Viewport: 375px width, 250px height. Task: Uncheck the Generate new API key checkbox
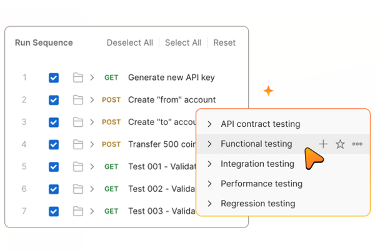pyautogui.click(x=54, y=77)
